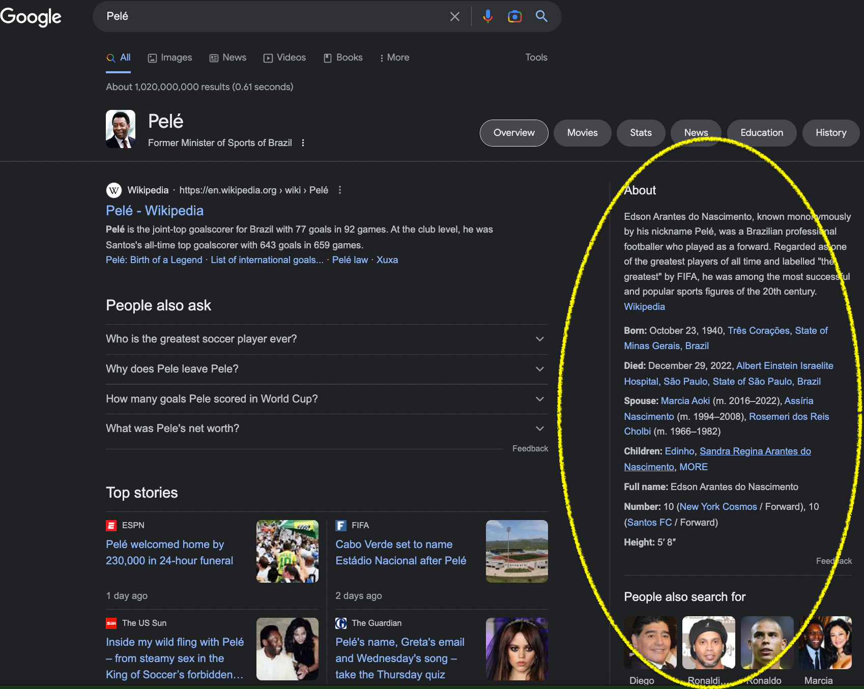Screen dimensions: 864x689
Task: Click the Wikipedia W favicon
Action: pyautogui.click(x=114, y=190)
